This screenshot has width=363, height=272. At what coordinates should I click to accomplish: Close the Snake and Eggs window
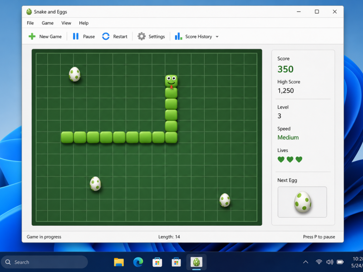click(335, 12)
